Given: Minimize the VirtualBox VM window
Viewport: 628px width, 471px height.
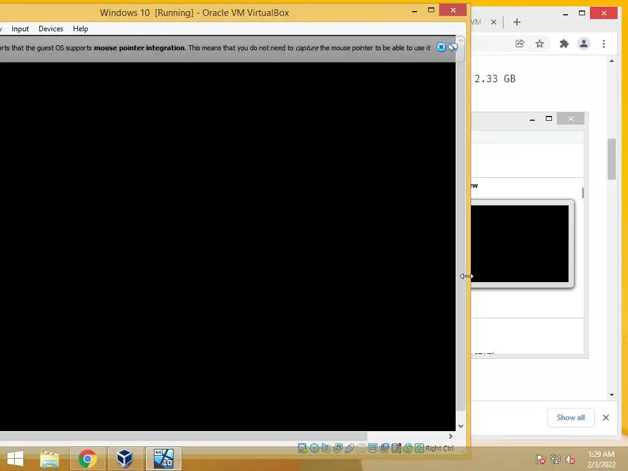Looking at the screenshot, I should tap(415, 11).
